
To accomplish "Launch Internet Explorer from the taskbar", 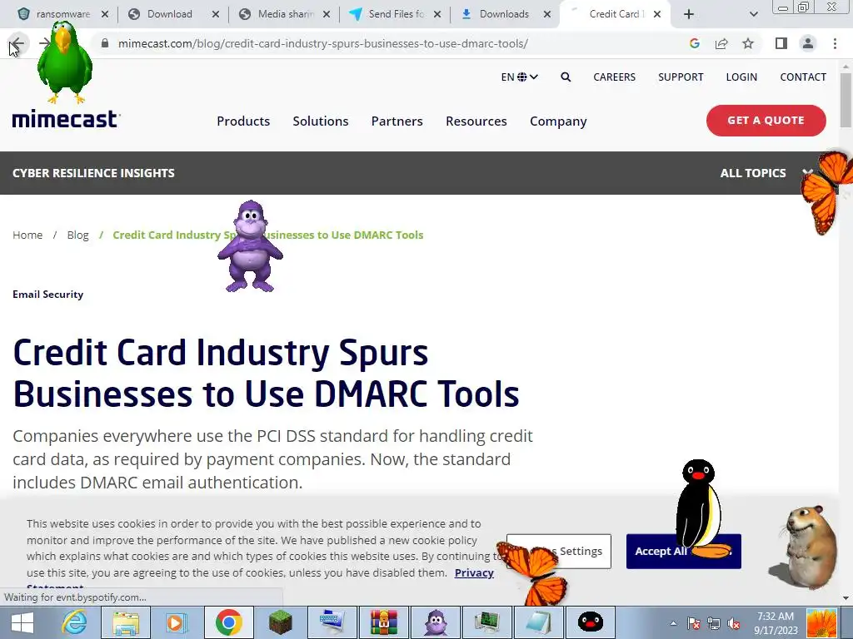I will coord(74,622).
